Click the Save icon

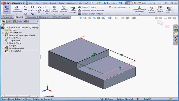click(x=106, y=3)
